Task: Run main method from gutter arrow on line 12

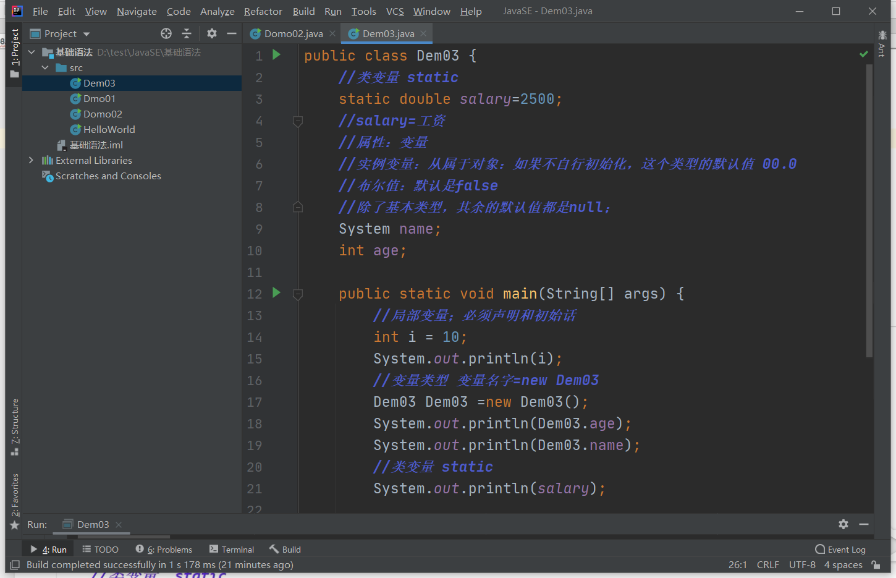Action: coord(277,293)
